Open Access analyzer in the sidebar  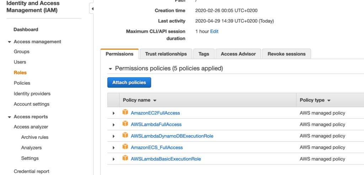coord(31,127)
